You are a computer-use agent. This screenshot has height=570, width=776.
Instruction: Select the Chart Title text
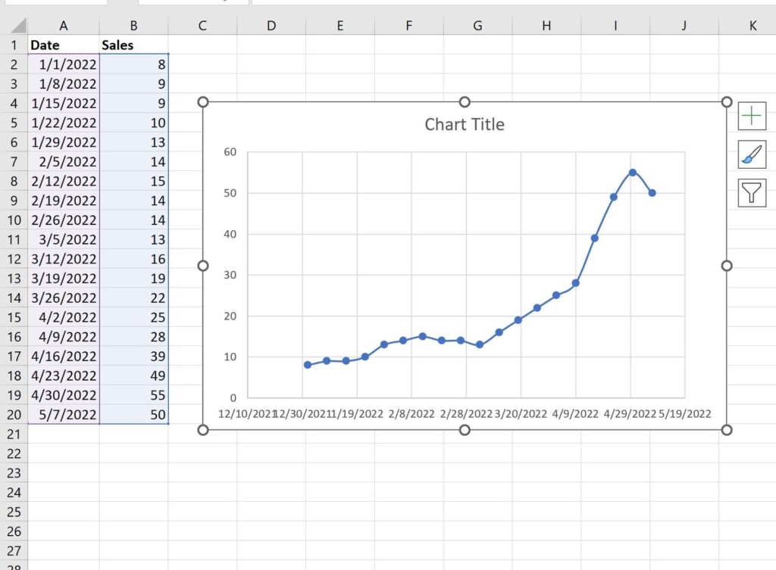[465, 125]
